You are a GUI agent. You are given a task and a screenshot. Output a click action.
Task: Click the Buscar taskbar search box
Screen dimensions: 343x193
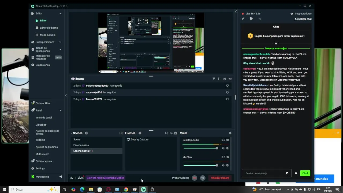[35, 190]
